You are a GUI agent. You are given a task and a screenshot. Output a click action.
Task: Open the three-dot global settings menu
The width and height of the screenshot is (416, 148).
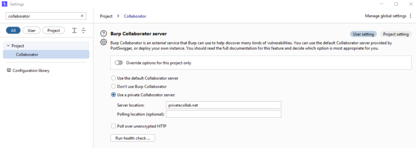410,16
